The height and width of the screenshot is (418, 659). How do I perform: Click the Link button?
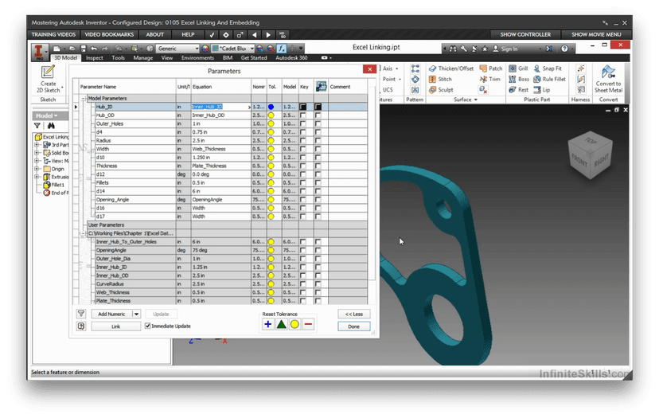[x=116, y=326]
